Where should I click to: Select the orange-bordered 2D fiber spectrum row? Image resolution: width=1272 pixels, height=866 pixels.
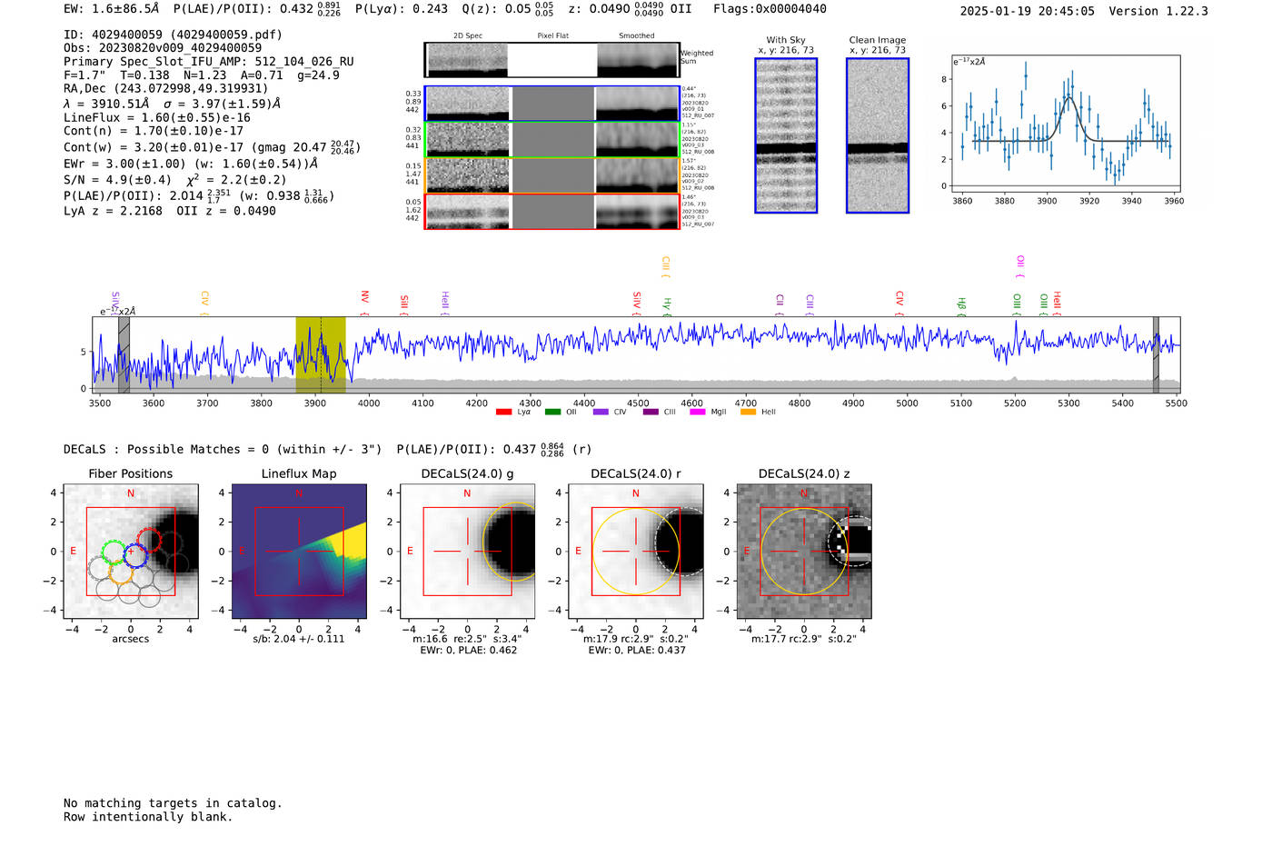pos(552,175)
